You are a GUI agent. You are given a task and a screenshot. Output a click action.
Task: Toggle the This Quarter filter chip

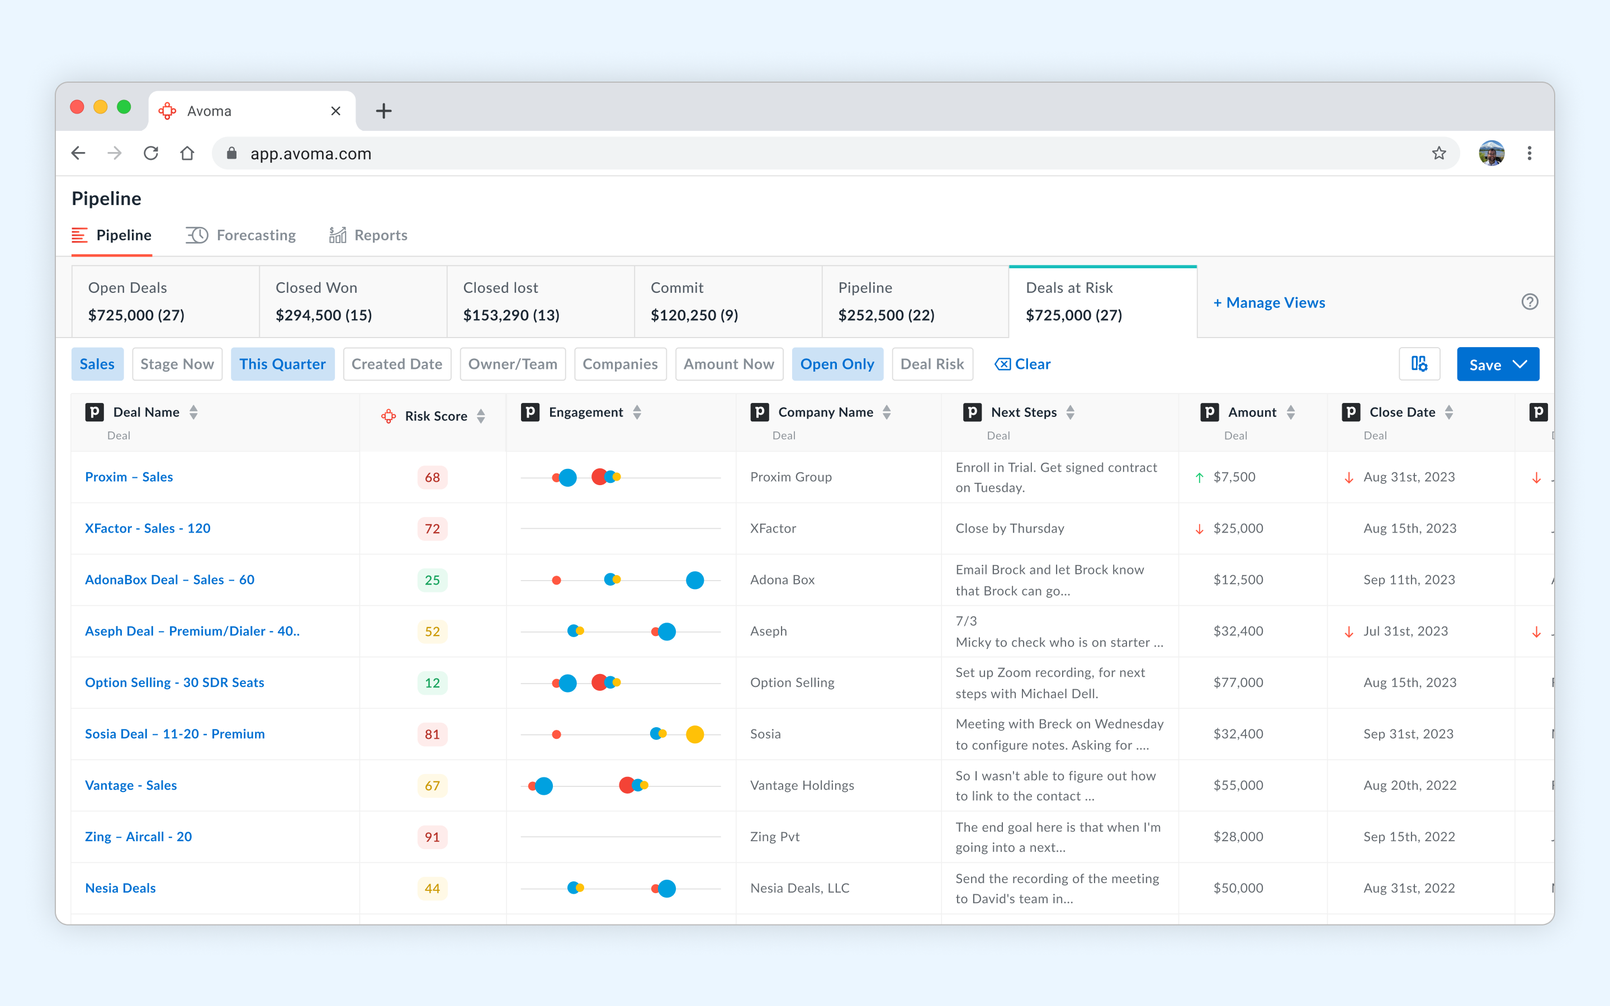(283, 364)
